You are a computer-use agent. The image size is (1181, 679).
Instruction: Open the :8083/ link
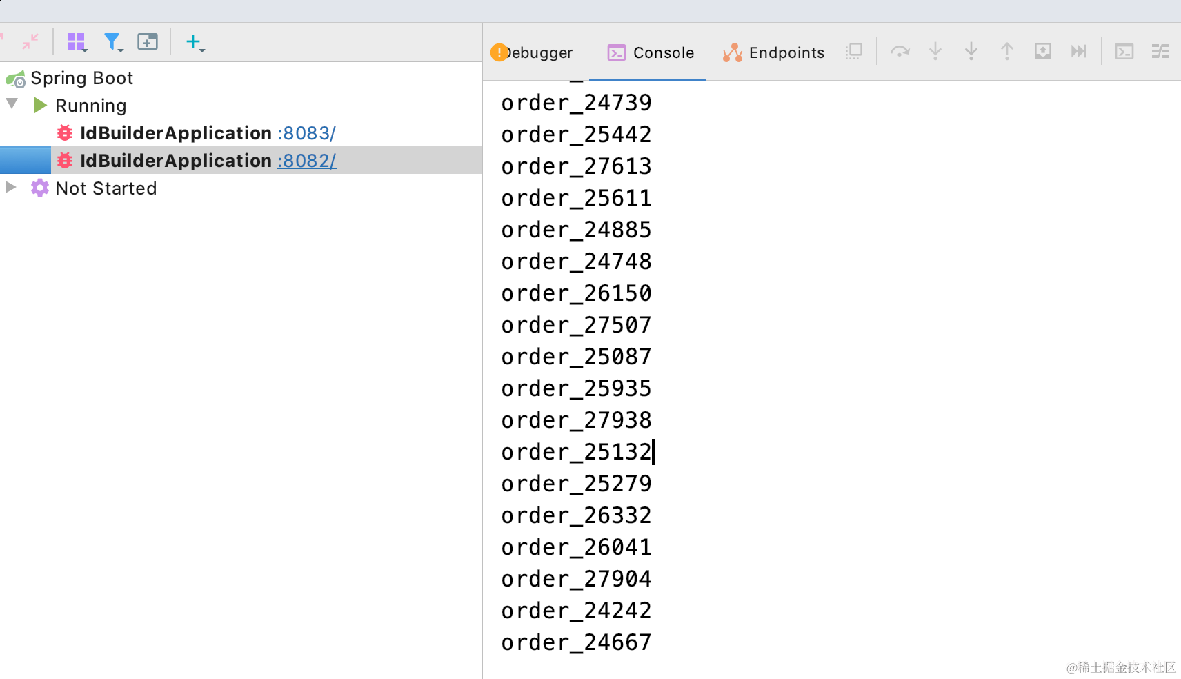306,133
